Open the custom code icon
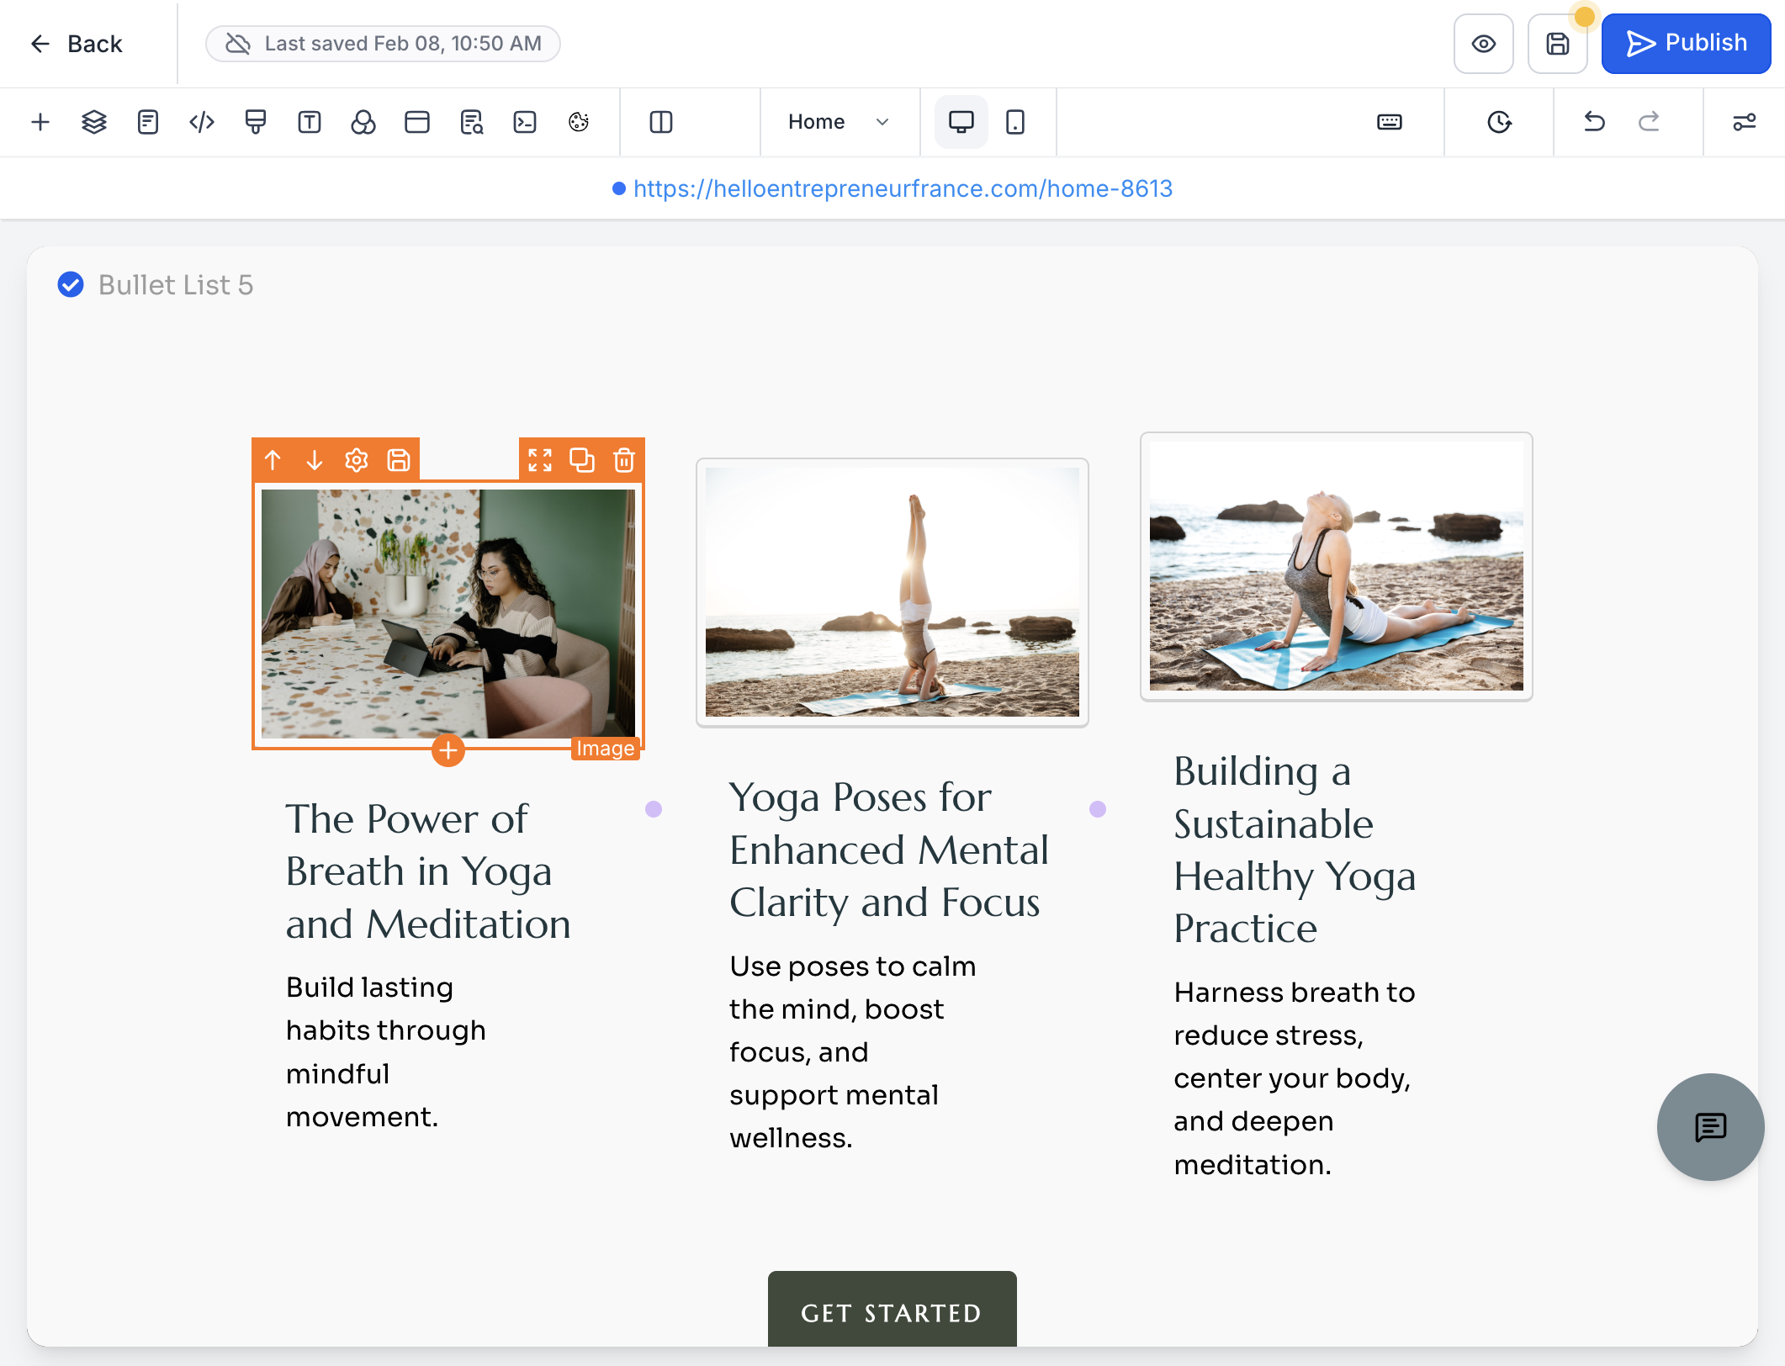This screenshot has height=1366, width=1785. click(202, 122)
